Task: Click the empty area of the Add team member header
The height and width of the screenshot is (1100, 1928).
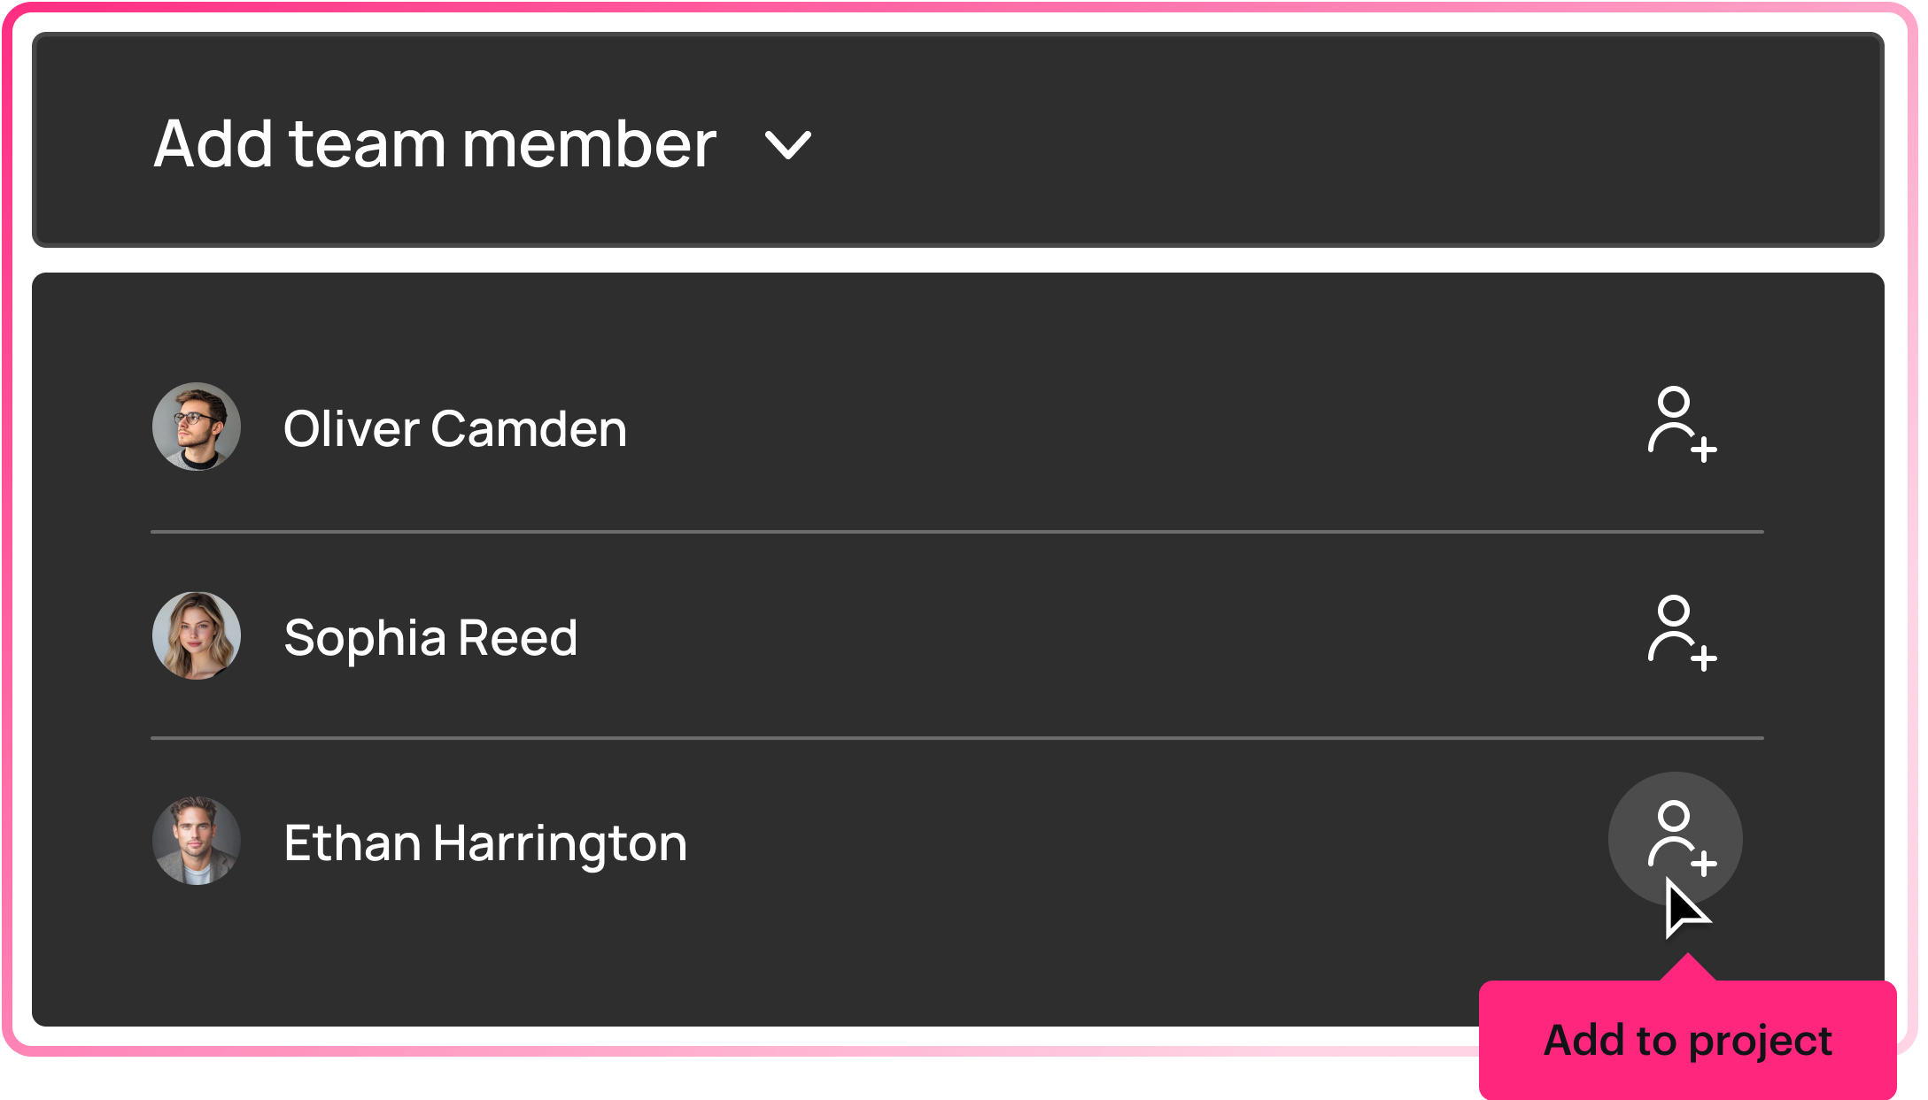Action: coord(1328,142)
